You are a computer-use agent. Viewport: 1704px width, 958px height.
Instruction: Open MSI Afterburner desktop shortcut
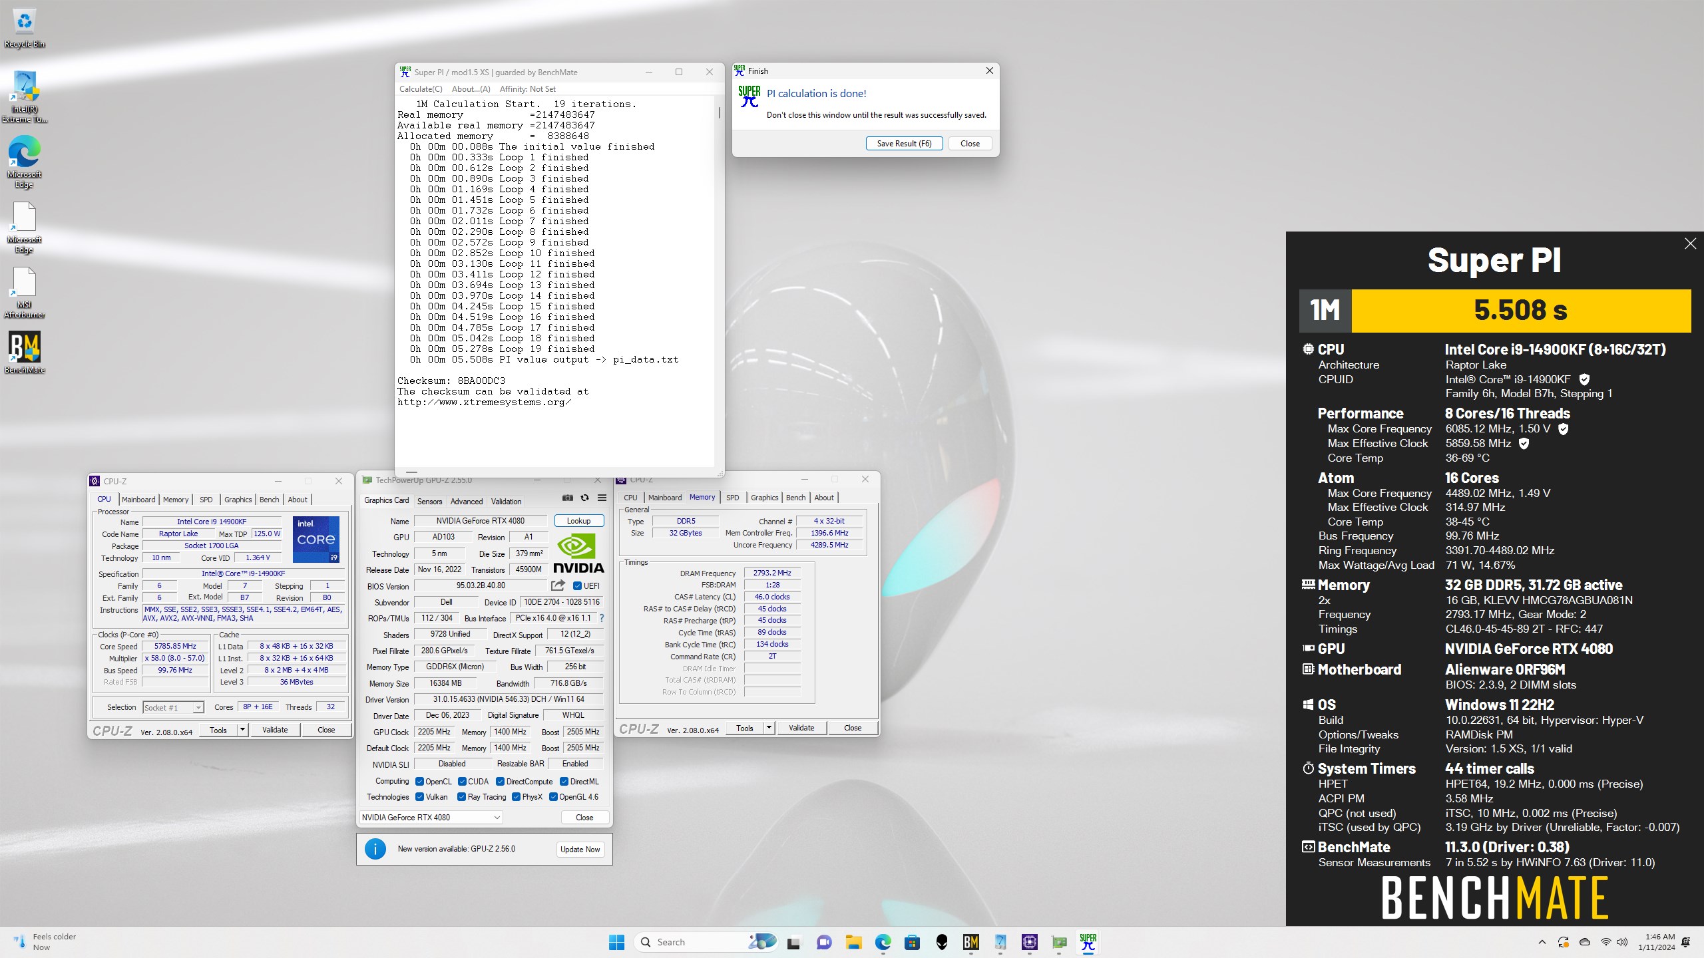pyautogui.click(x=25, y=293)
